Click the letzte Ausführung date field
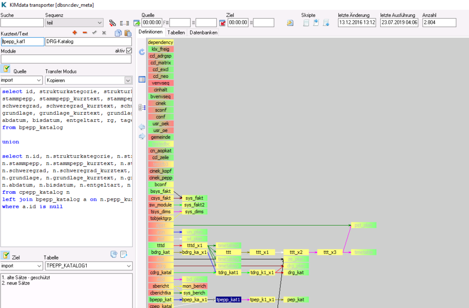This screenshot has height=308, width=469. click(399, 22)
